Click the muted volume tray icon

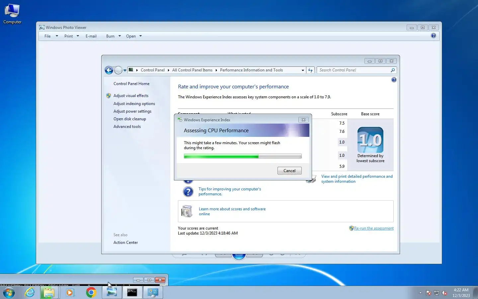444,293
